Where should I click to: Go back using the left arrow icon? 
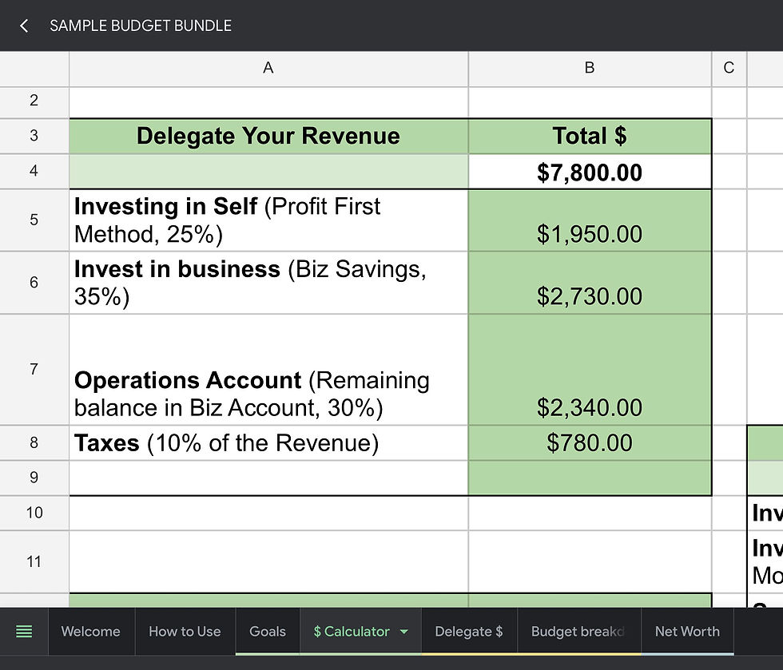pos(23,26)
